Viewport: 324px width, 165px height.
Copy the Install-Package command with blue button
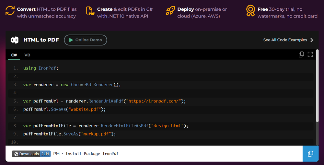tap(311, 154)
